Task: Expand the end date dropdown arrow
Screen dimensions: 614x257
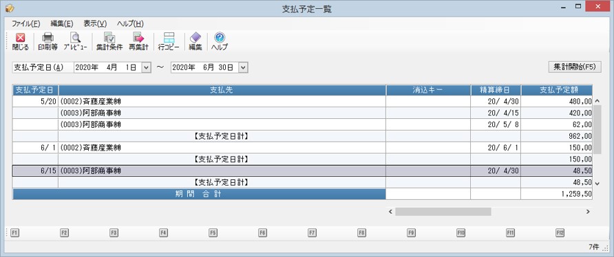Action: (243, 67)
